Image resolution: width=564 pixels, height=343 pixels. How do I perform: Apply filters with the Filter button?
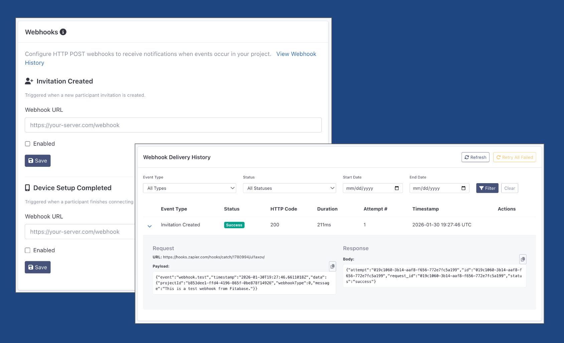(487, 188)
